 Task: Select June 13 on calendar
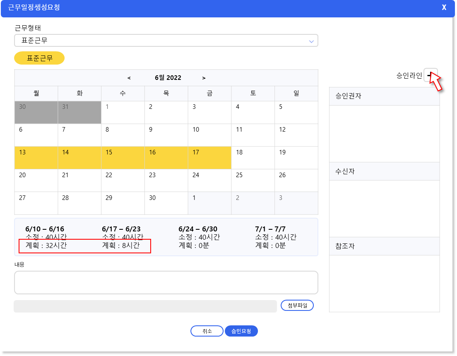36,158
